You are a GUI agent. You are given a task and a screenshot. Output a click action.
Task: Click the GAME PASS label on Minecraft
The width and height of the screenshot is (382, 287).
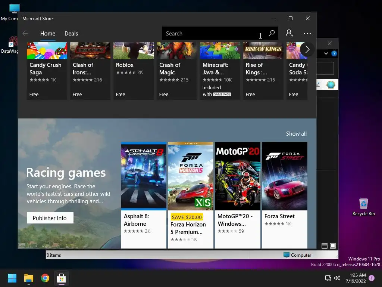tap(222, 94)
